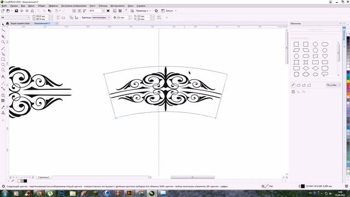Pick the first square envelope preset

296,44
